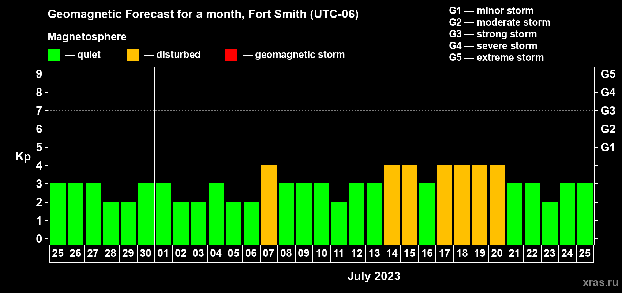Click the green bar above date 16
Screen dimensions: 622x293
[427, 214]
